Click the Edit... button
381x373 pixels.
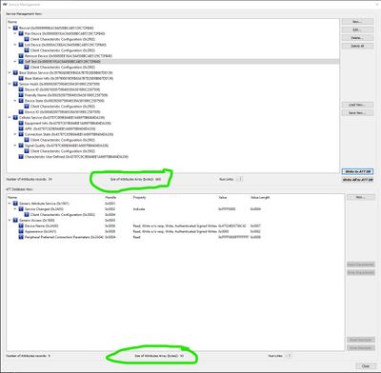[x=357, y=29]
